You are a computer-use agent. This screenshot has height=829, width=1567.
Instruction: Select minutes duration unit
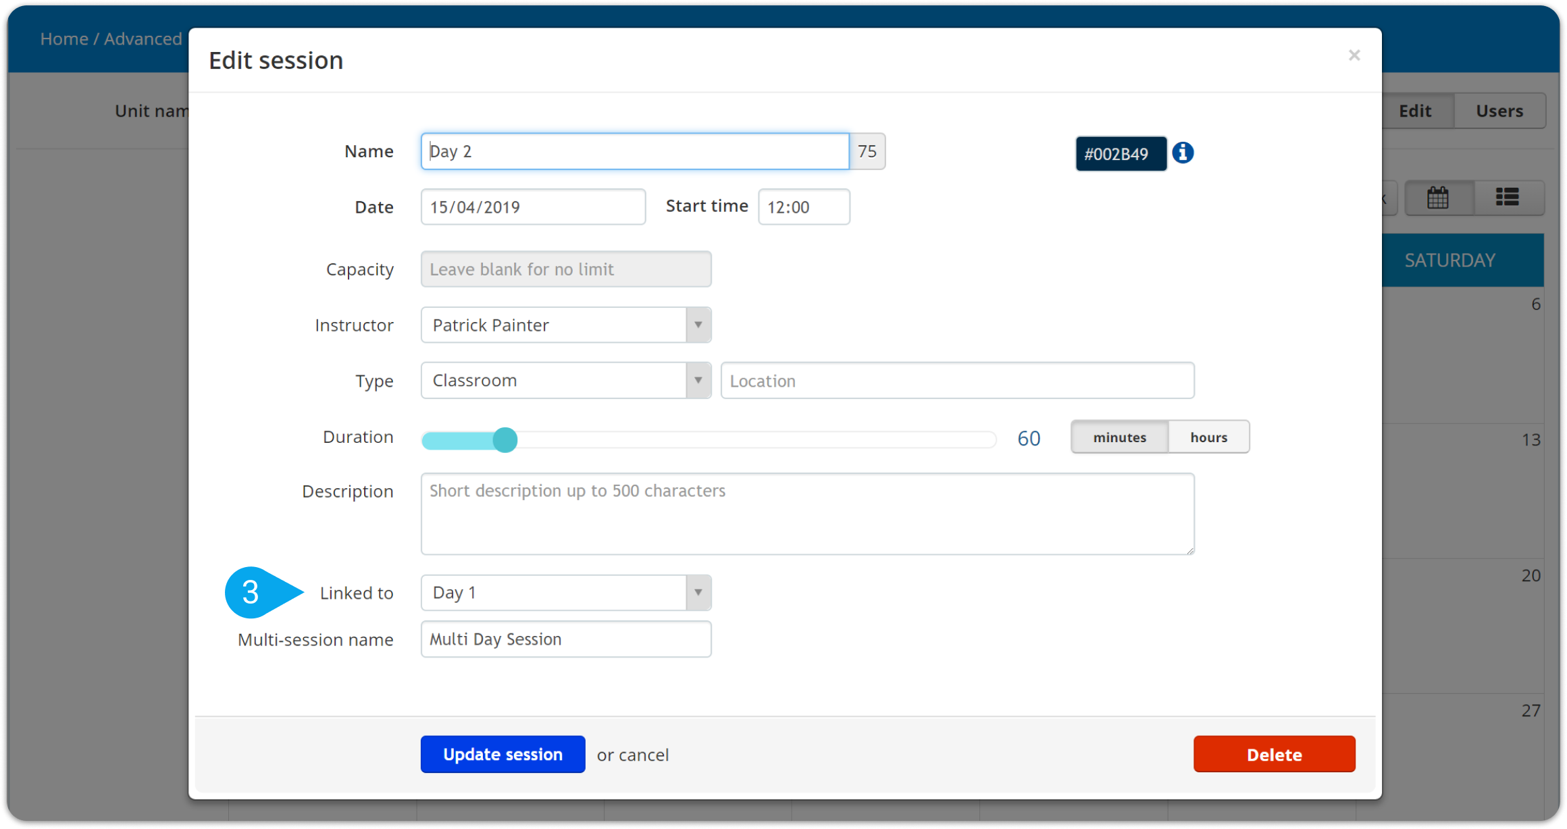1119,437
